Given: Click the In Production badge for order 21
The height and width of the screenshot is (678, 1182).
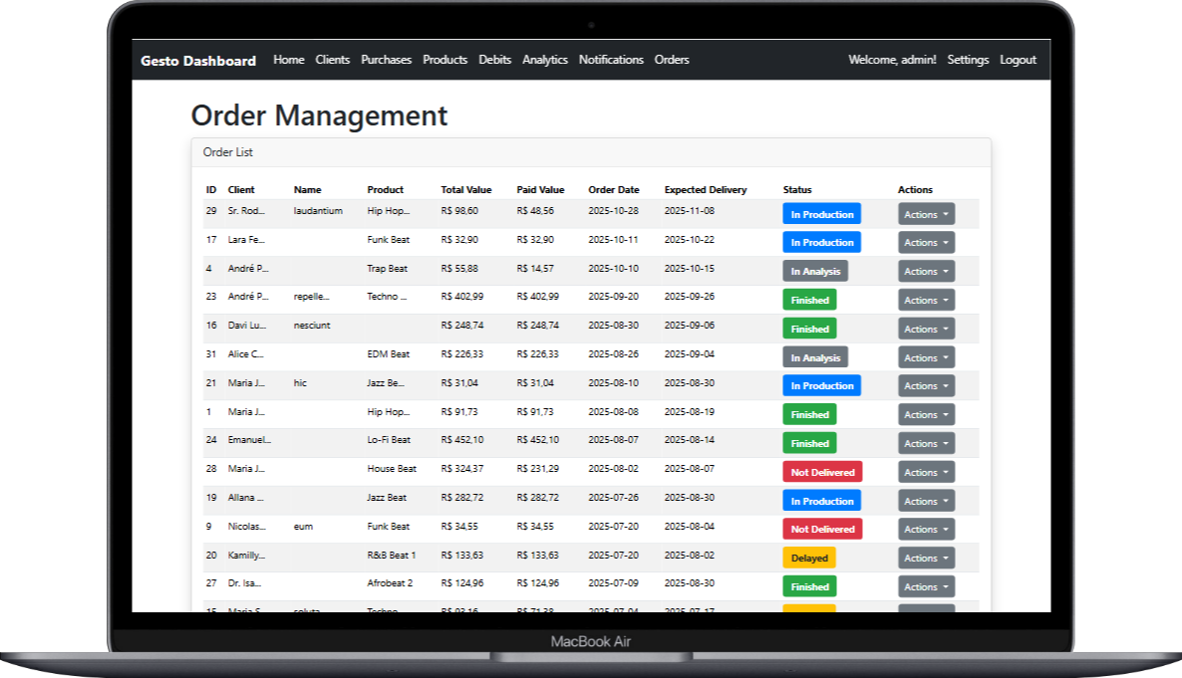Looking at the screenshot, I should pyautogui.click(x=821, y=385).
